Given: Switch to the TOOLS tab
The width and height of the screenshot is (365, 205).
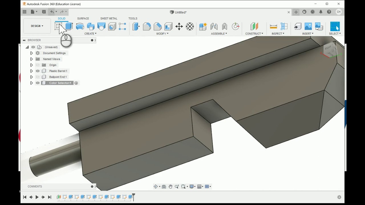Looking at the screenshot, I should pos(133,19).
